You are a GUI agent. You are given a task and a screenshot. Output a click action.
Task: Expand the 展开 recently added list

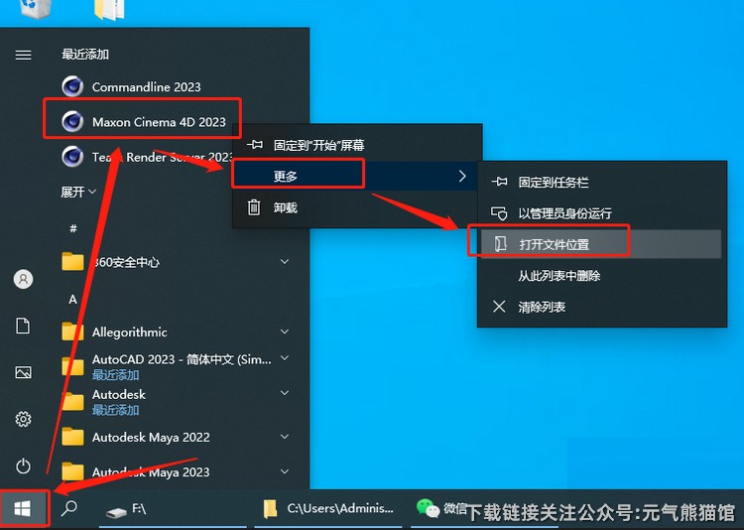pos(78,191)
